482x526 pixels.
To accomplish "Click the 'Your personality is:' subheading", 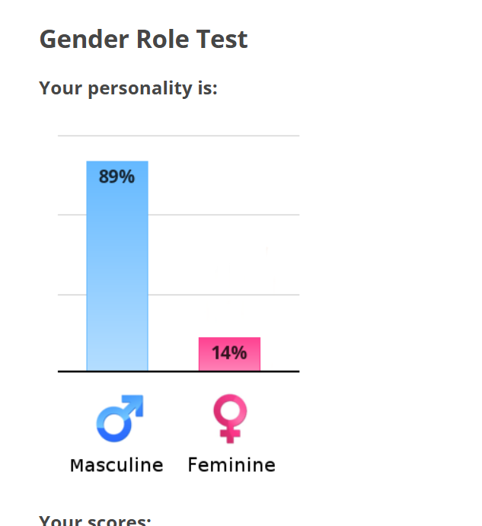I will click(x=128, y=88).
